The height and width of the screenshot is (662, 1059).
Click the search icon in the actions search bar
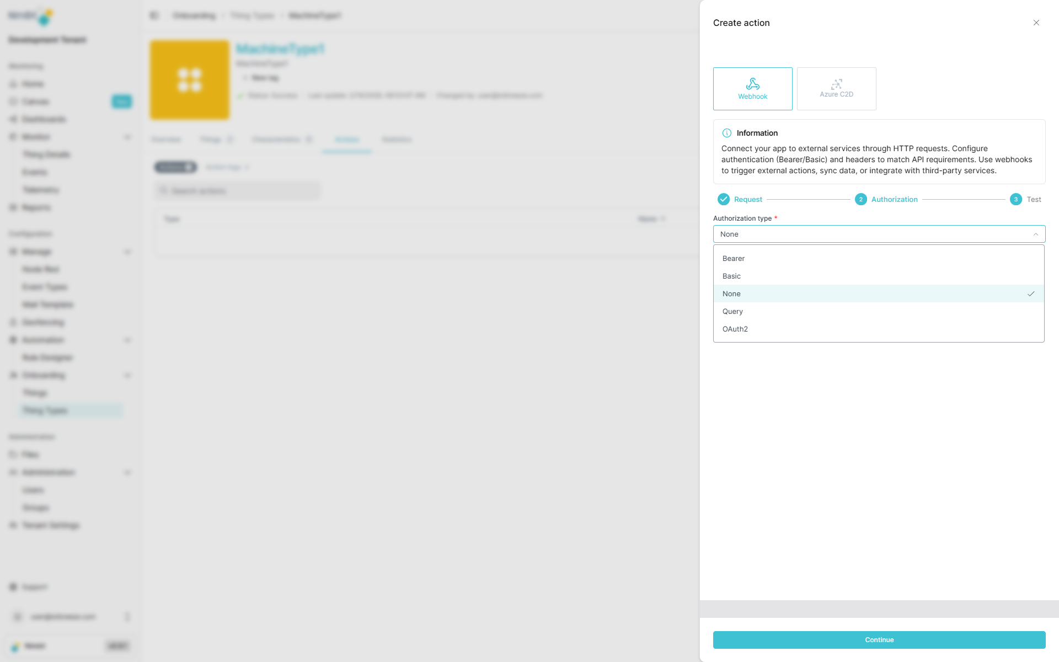[163, 190]
